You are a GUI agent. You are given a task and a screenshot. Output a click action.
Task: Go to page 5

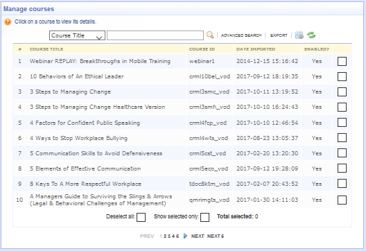pos(177,236)
